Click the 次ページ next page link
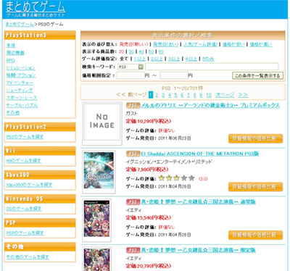The image size is (290, 271). tap(225, 95)
